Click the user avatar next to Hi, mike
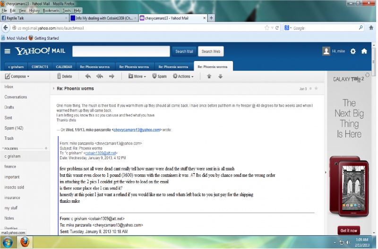Screen dimensions: 378x249 (326, 51)
